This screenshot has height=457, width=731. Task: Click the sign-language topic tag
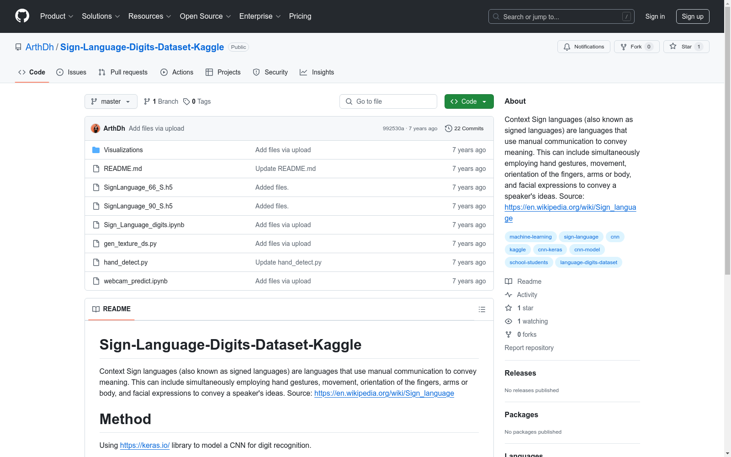581,237
